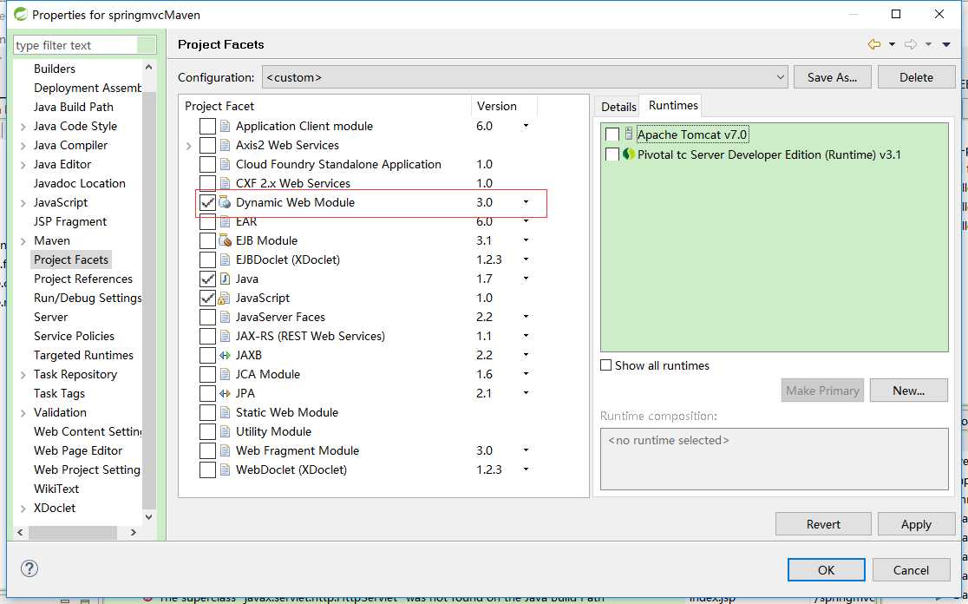Uncheck the Java facet checkbox
Image resolution: width=968 pixels, height=604 pixels.
tap(207, 279)
